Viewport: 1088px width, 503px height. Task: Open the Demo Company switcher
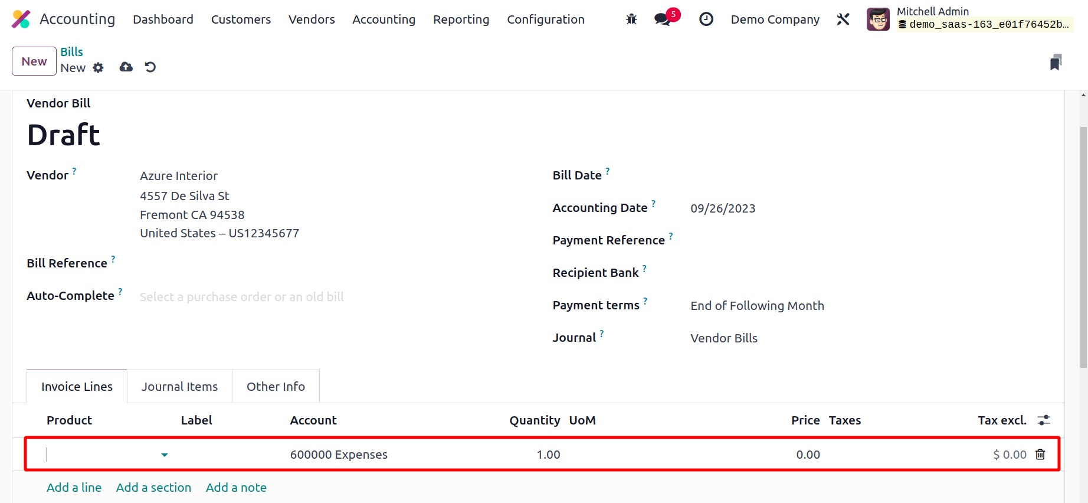tap(775, 19)
